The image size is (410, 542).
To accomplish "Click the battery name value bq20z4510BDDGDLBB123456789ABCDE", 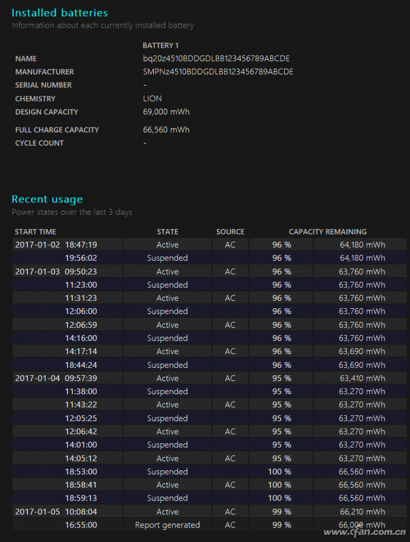I will click(x=216, y=59).
